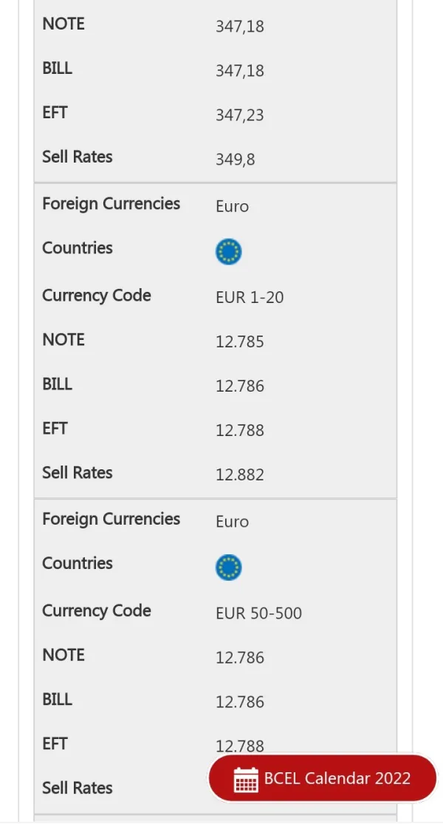Click the NOTE value 347,18 at the top
443x824 pixels.
pos(240,27)
